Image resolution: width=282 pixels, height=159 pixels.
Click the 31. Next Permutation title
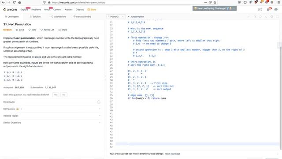point(17,24)
